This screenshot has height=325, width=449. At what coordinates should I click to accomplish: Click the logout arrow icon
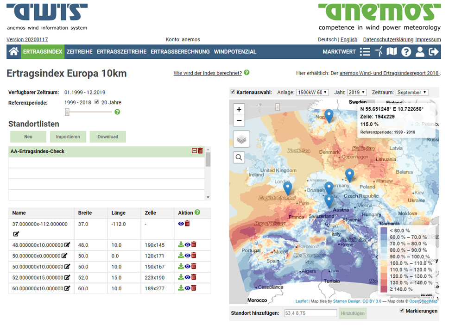click(433, 52)
